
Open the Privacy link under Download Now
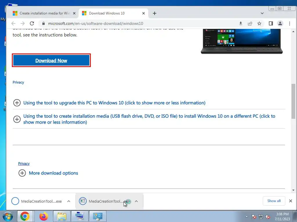click(18, 82)
